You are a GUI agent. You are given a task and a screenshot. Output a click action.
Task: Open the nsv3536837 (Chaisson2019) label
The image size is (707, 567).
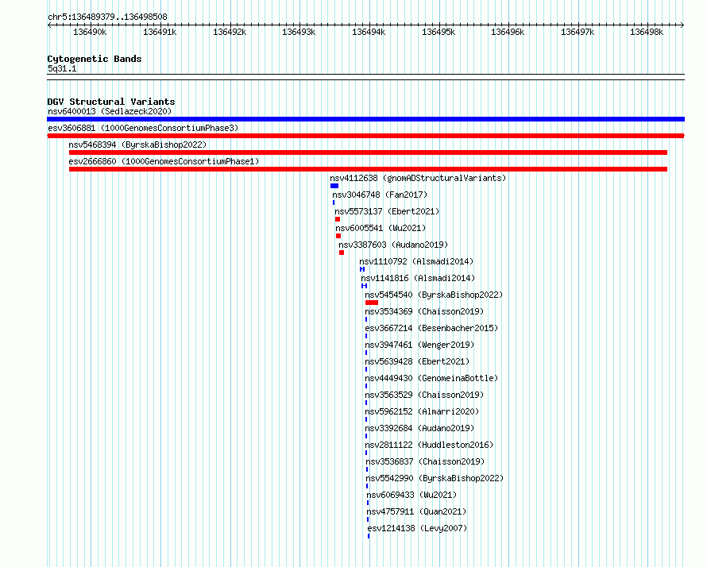point(425,461)
